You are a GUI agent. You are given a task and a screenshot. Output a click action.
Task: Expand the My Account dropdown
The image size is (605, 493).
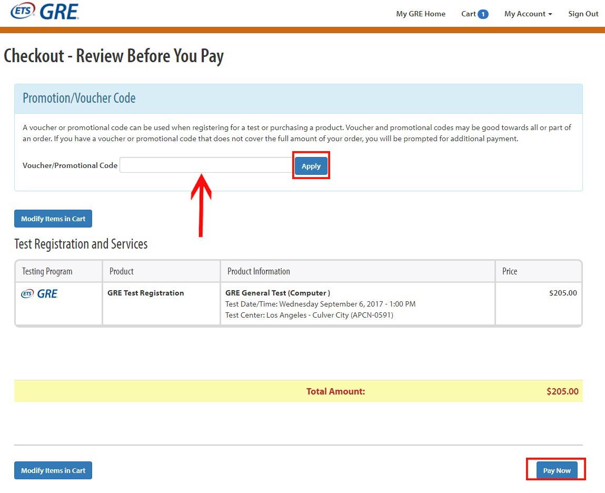coord(528,14)
